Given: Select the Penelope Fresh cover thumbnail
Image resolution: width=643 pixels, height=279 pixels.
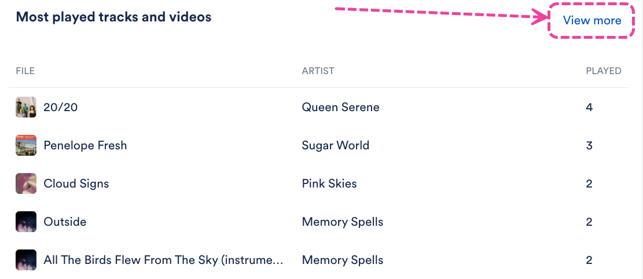Looking at the screenshot, I should (x=26, y=145).
